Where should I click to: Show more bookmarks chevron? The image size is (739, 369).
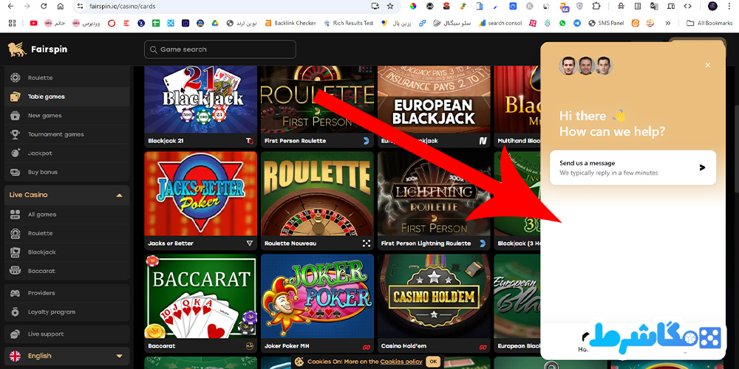pyautogui.click(x=668, y=23)
